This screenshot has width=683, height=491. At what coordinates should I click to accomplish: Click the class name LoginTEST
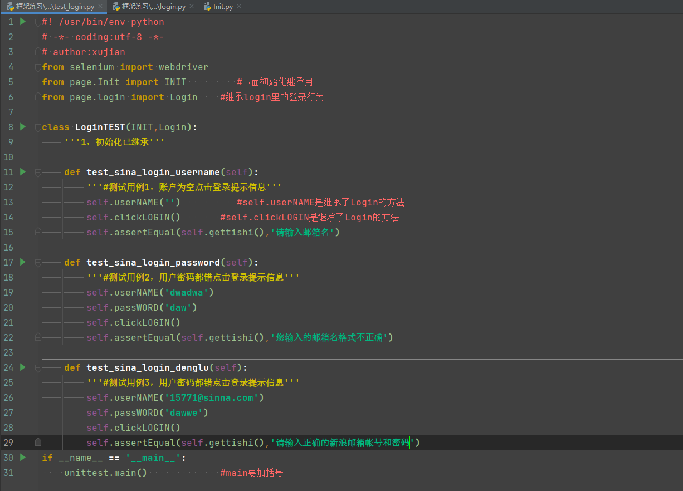point(100,127)
